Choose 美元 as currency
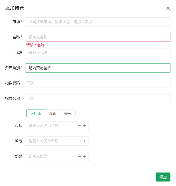The image size is (176, 186). (68, 113)
